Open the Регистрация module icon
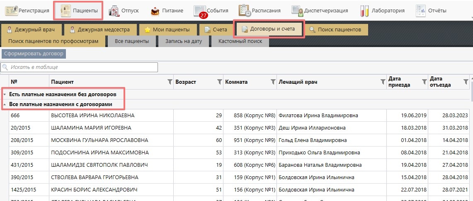The height and width of the screenshot is (201, 473). [x=11, y=10]
